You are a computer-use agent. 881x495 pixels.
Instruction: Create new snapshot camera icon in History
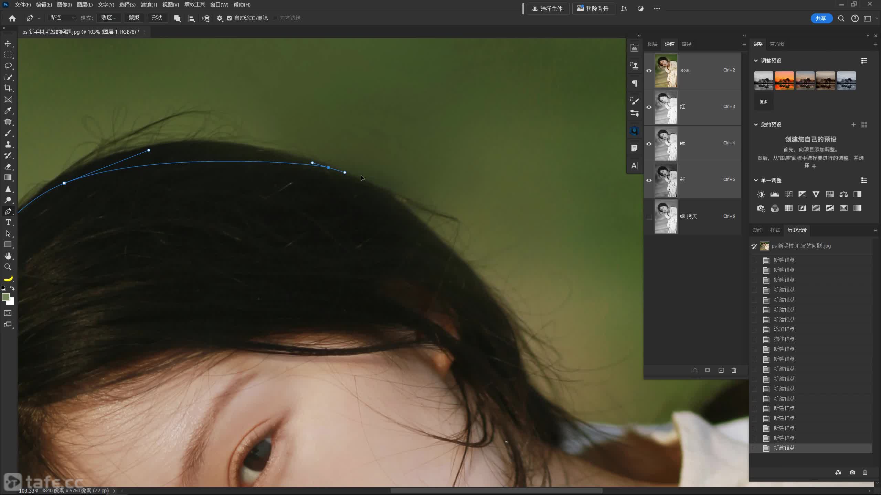point(852,473)
